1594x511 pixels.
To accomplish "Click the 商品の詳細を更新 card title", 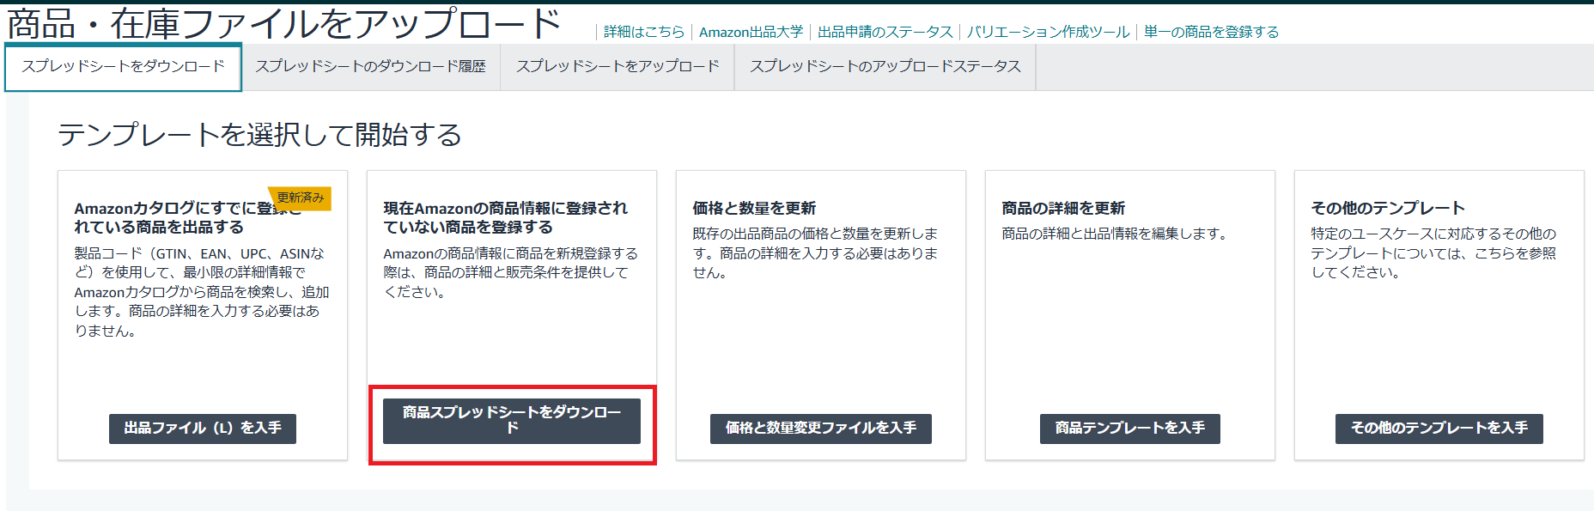I will coord(1063,208).
